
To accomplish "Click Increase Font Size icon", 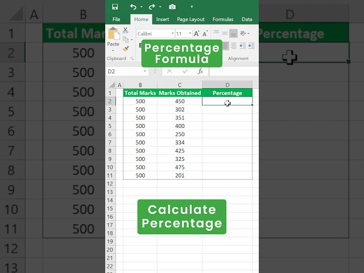I will (196, 34).
